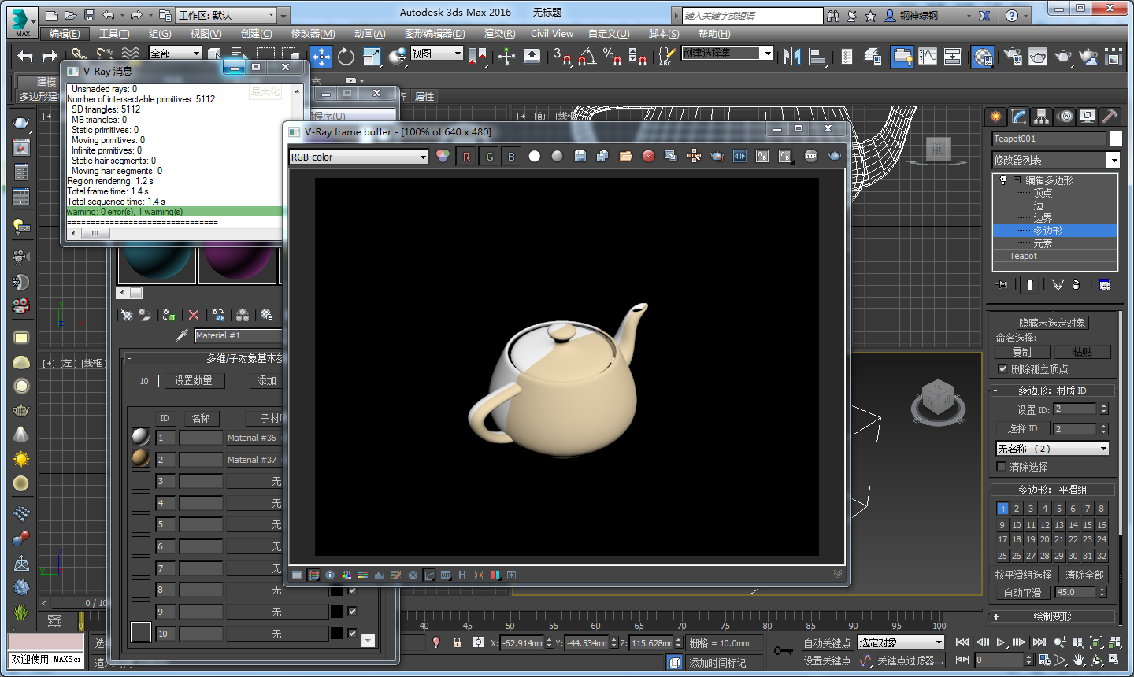Toggle enable checkbox for sub-material ID 9
The height and width of the screenshot is (677, 1134).
coord(352,611)
